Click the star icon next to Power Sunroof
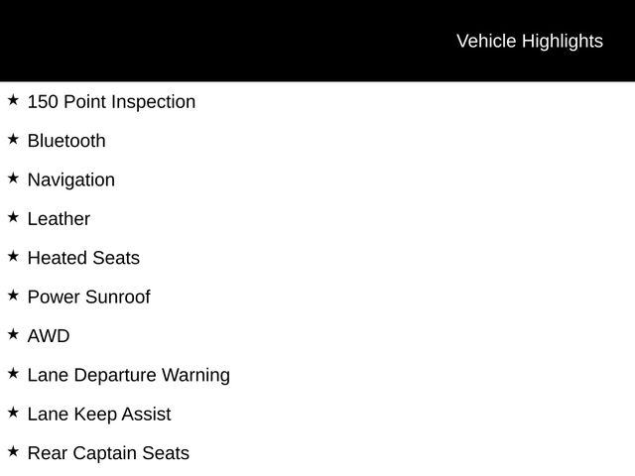Image resolution: width=635 pixels, height=476 pixels. click(13, 296)
